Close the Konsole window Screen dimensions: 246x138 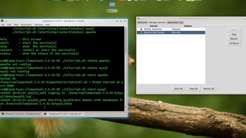point(125,21)
